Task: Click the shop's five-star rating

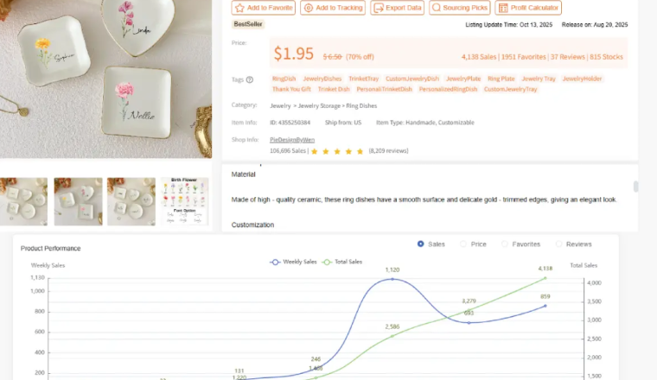Action: click(337, 151)
